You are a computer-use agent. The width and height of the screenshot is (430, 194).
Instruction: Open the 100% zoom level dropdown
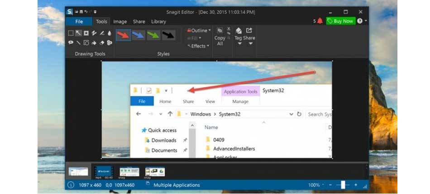tap(323, 185)
